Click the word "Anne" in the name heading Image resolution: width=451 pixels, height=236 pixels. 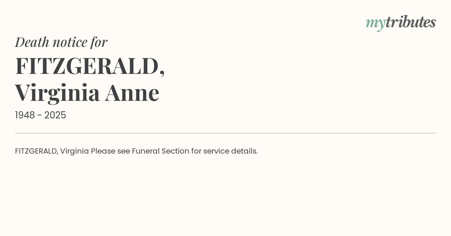pyautogui.click(x=132, y=93)
